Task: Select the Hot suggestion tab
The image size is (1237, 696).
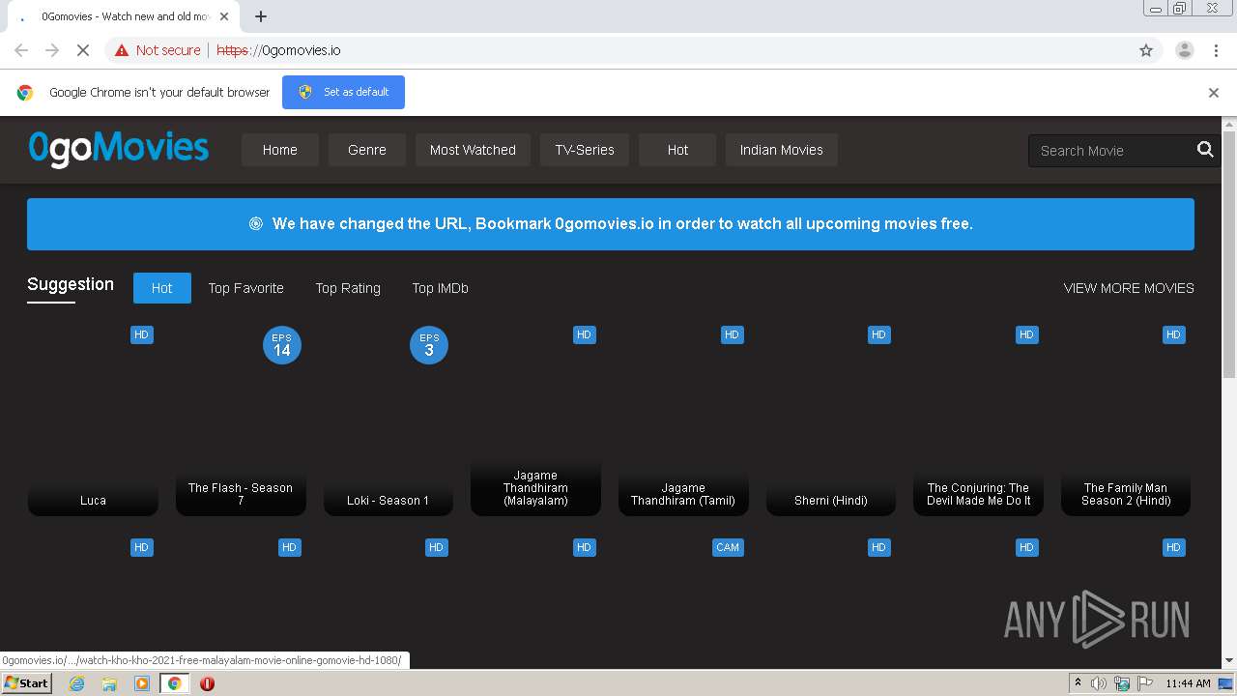Action: tap(162, 288)
